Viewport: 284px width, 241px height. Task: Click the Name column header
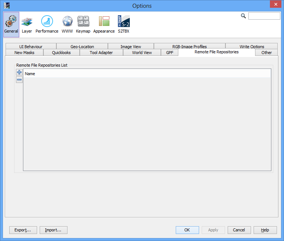coord(147,74)
